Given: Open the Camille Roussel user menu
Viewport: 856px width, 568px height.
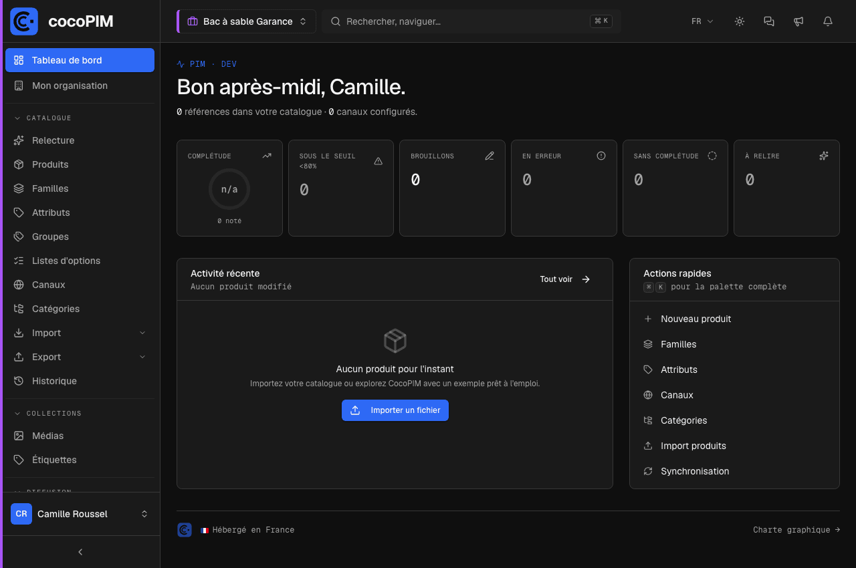Looking at the screenshot, I should 80,514.
